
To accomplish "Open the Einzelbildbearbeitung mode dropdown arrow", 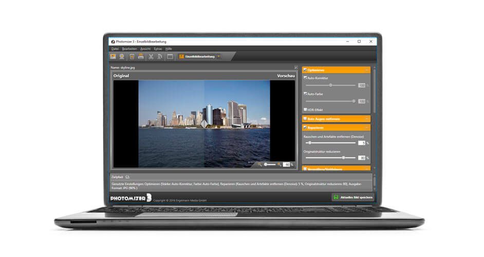I will click(219, 57).
